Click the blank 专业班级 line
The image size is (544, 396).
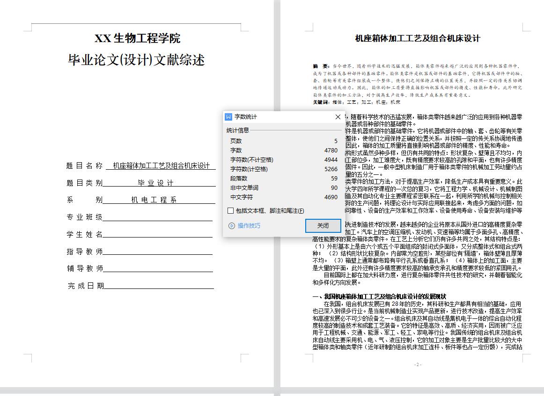click(158, 217)
